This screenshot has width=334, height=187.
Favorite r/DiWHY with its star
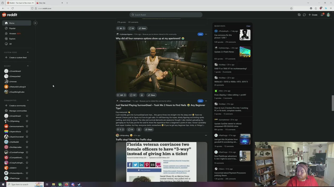pyautogui.click(x=27, y=168)
